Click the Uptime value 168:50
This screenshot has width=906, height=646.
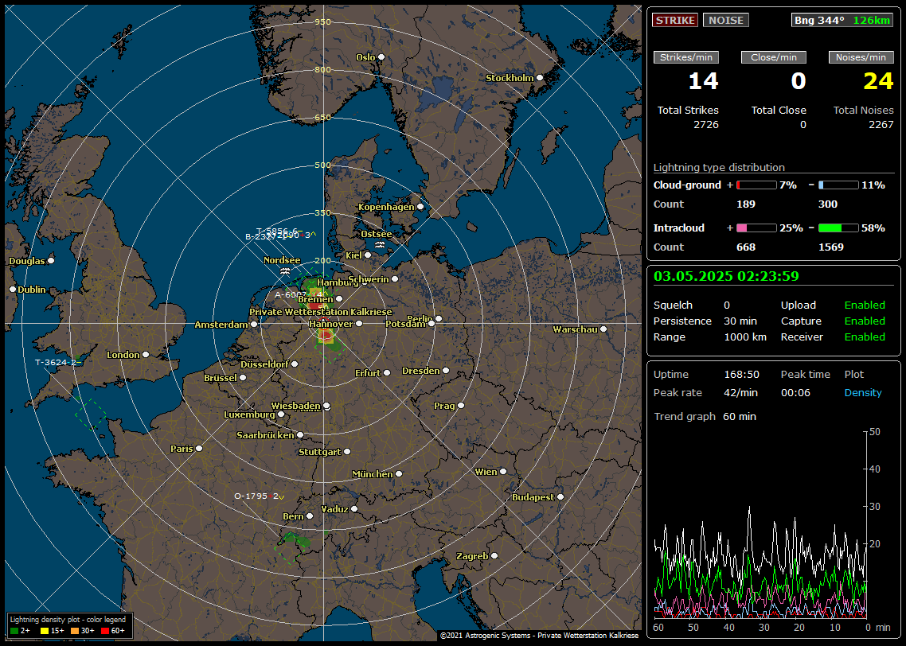(741, 375)
